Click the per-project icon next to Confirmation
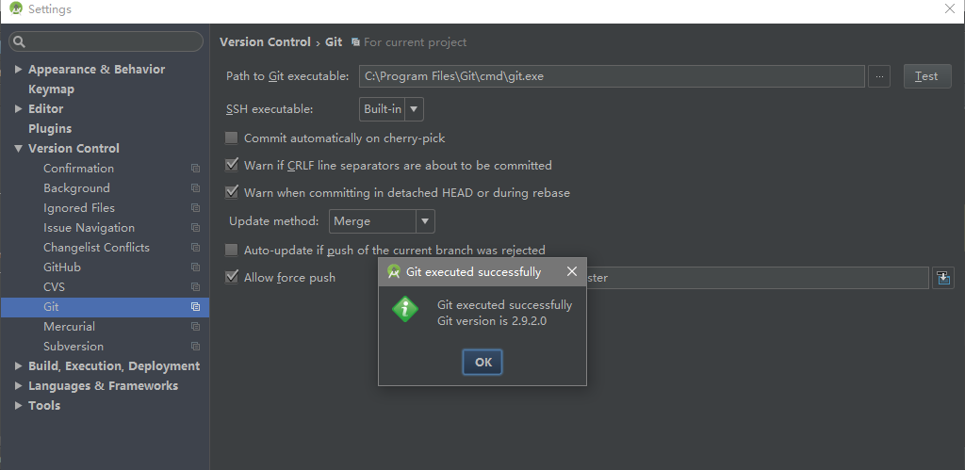Image resolution: width=965 pixels, height=470 pixels. coord(195,169)
